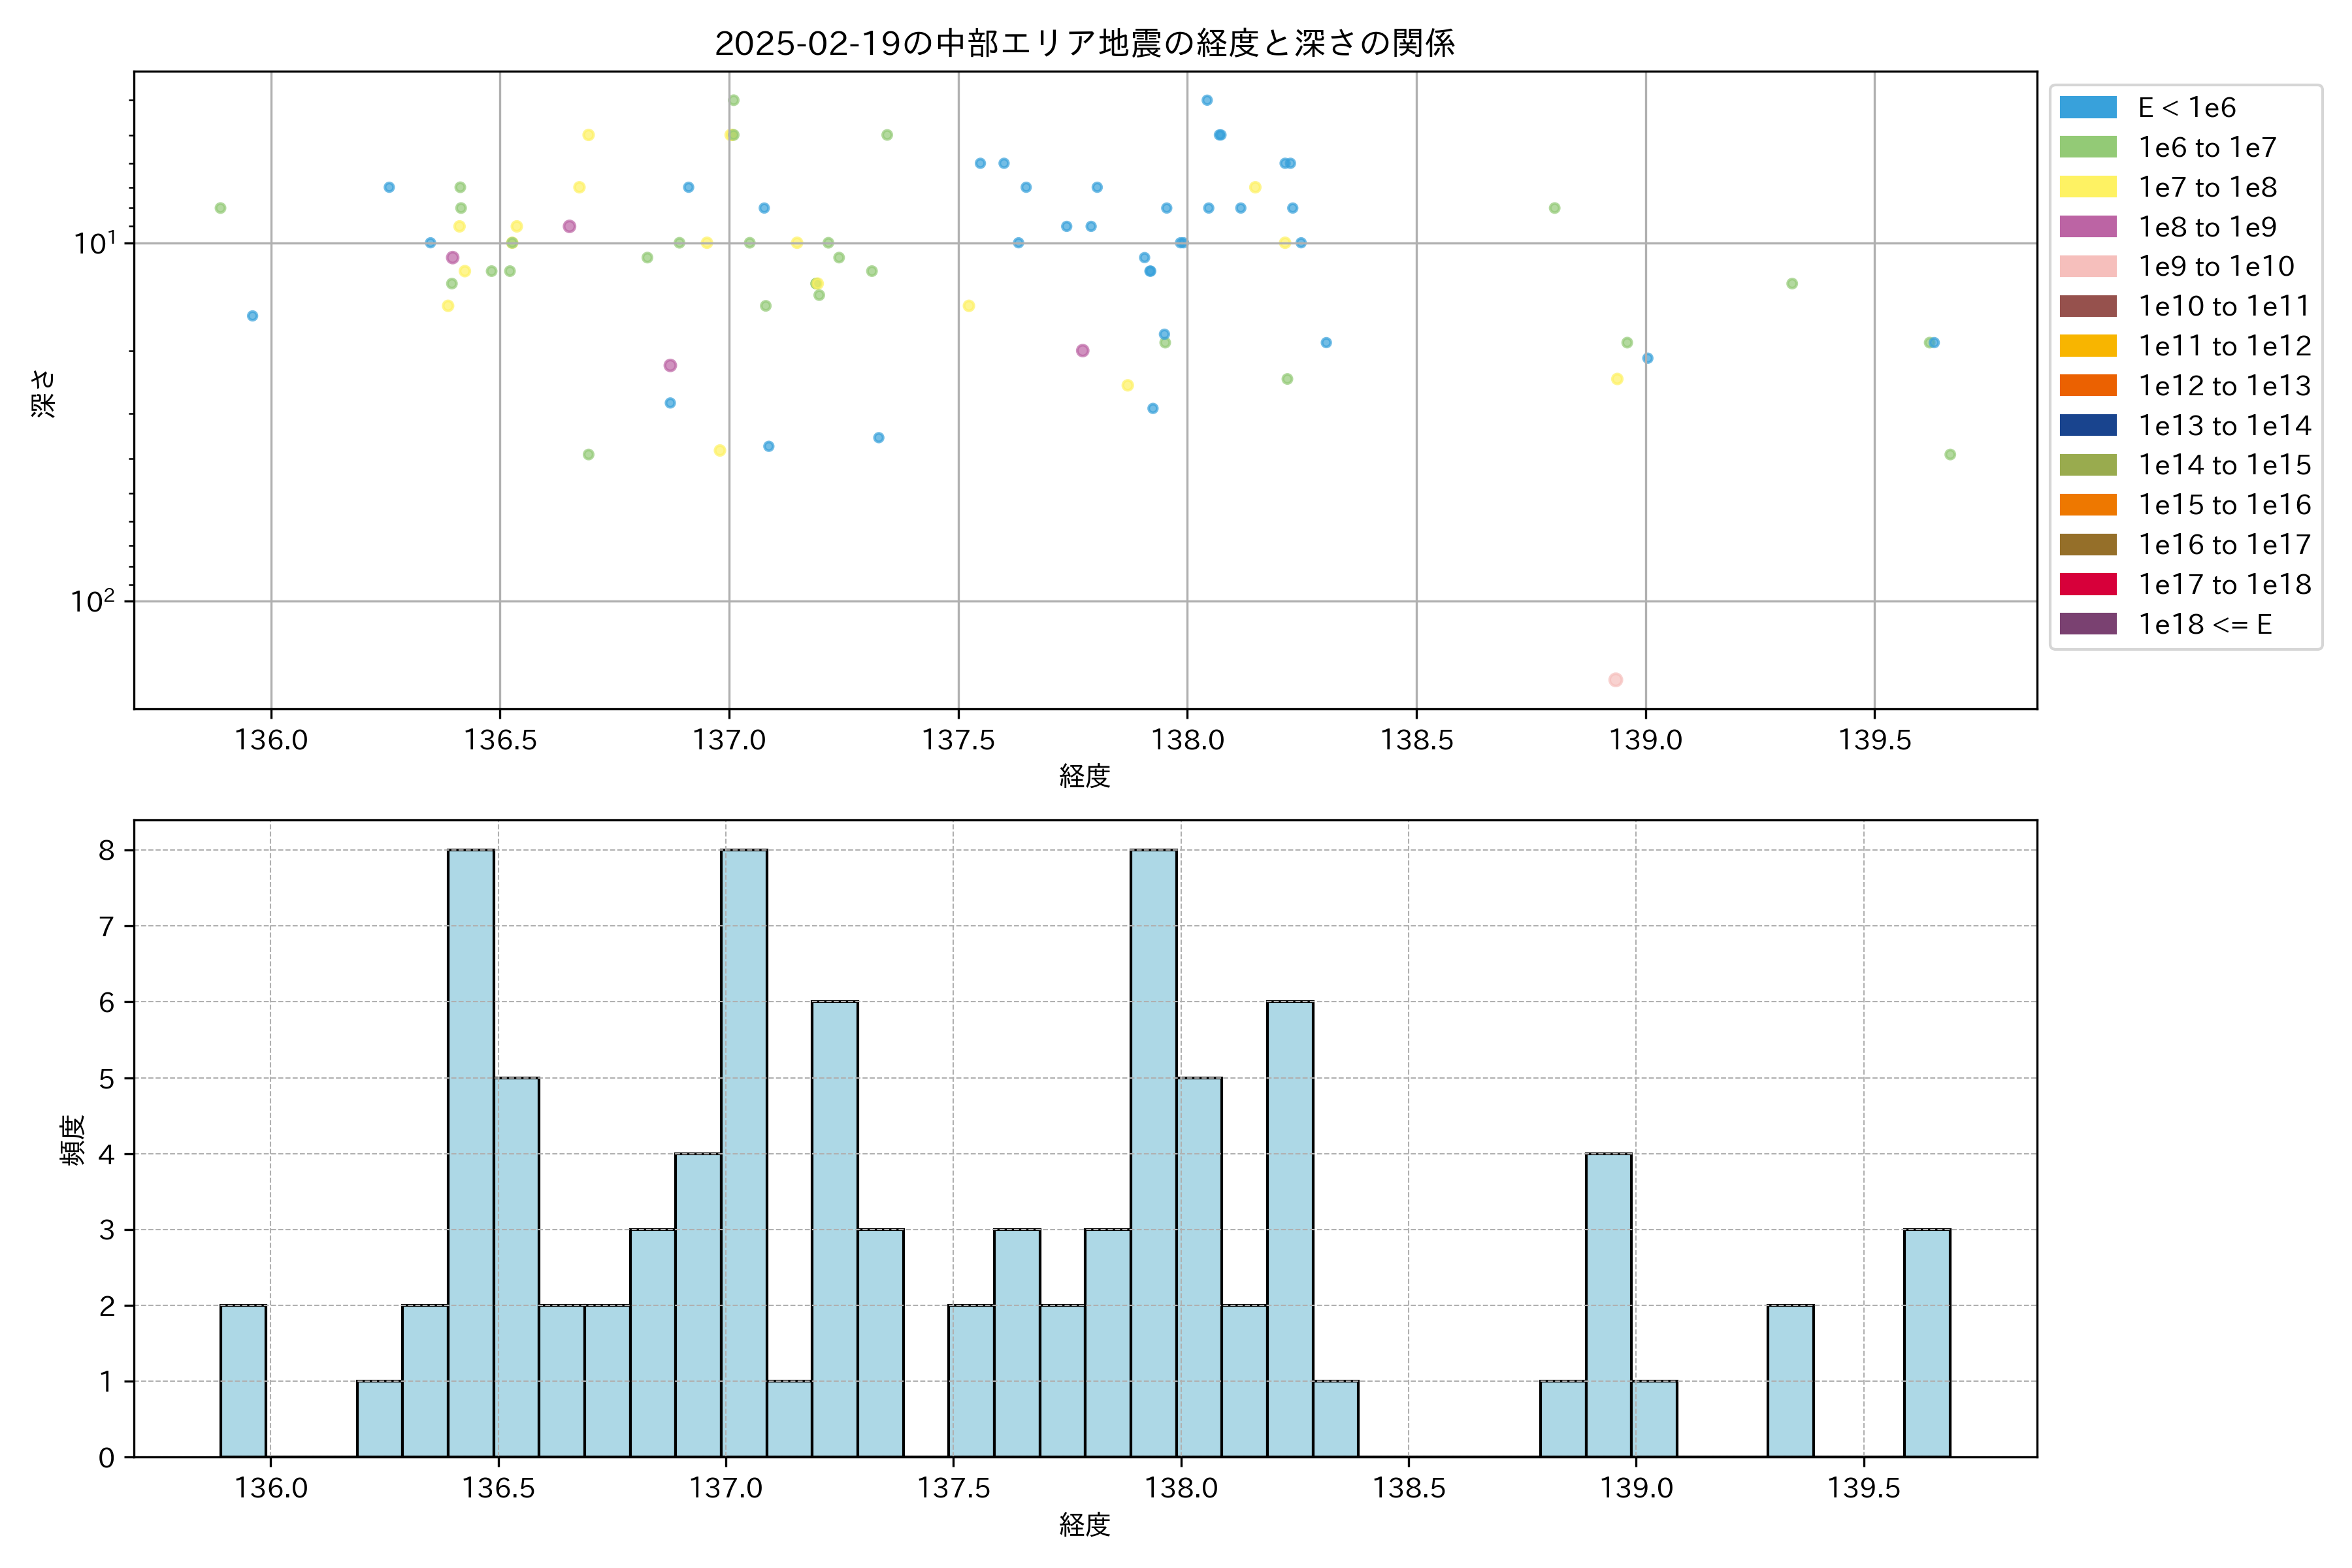This screenshot has width=2352, height=1568.
Task: Click the yellow '1e7 to 1e8' legend swatch
Action: 2088,187
